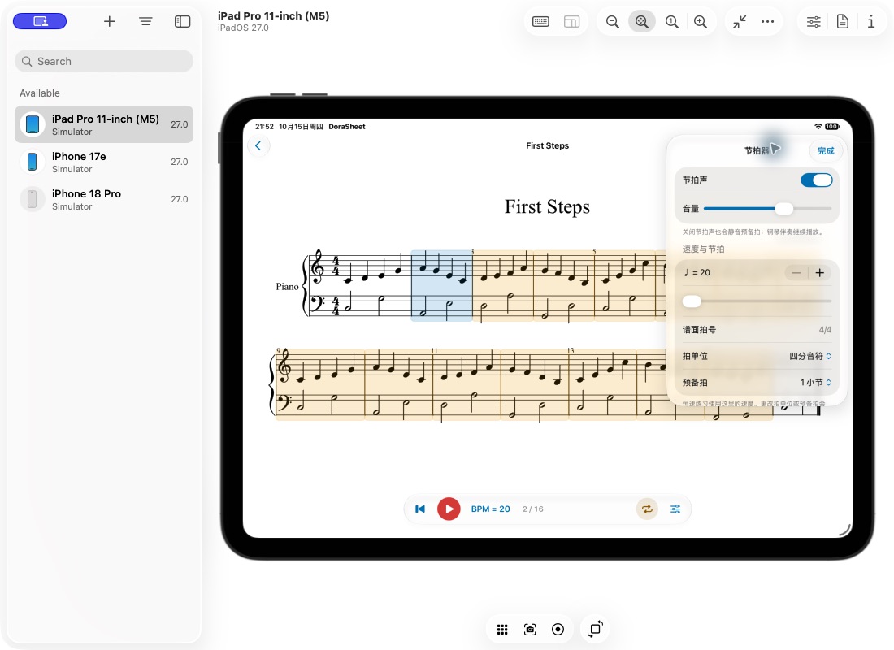
Task: Click the blue highlighted measure 2
Action: 442,285
